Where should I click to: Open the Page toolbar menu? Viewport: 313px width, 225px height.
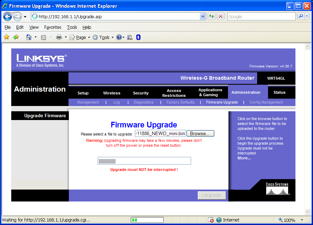[x=80, y=37]
